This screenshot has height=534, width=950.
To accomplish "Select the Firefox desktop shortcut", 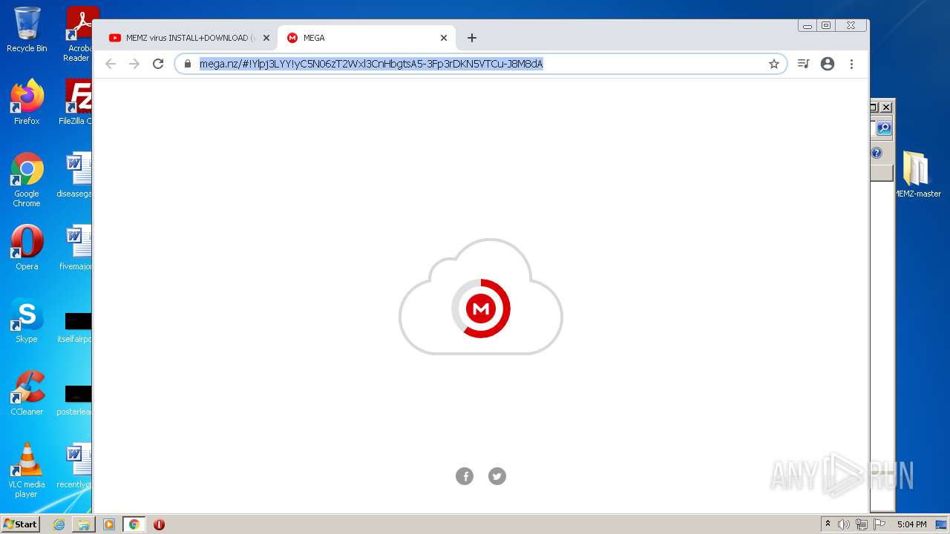I will click(x=27, y=102).
